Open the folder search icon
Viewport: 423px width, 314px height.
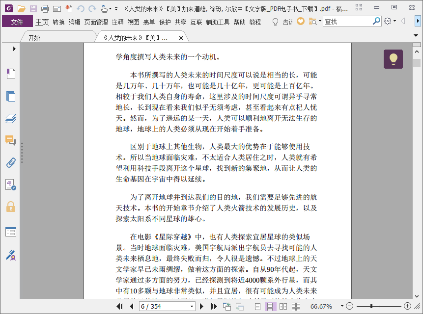(312, 21)
